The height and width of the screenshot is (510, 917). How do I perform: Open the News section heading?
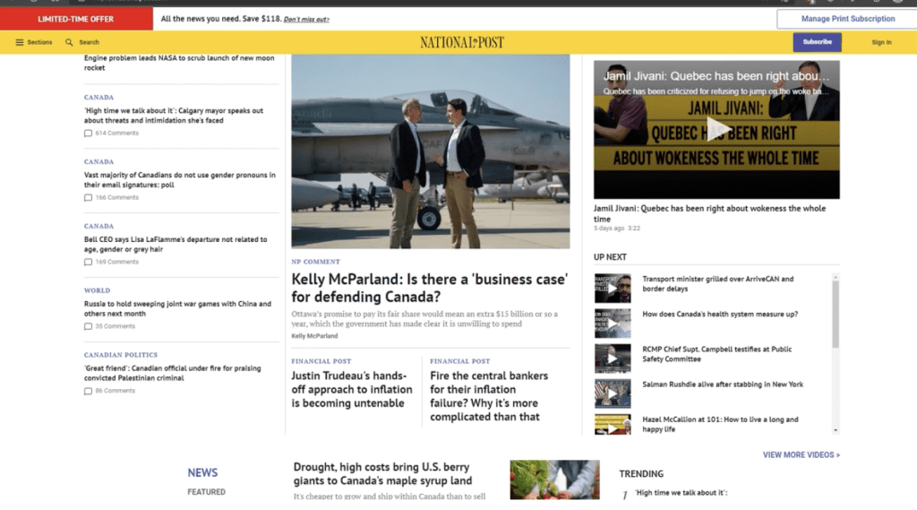202,472
